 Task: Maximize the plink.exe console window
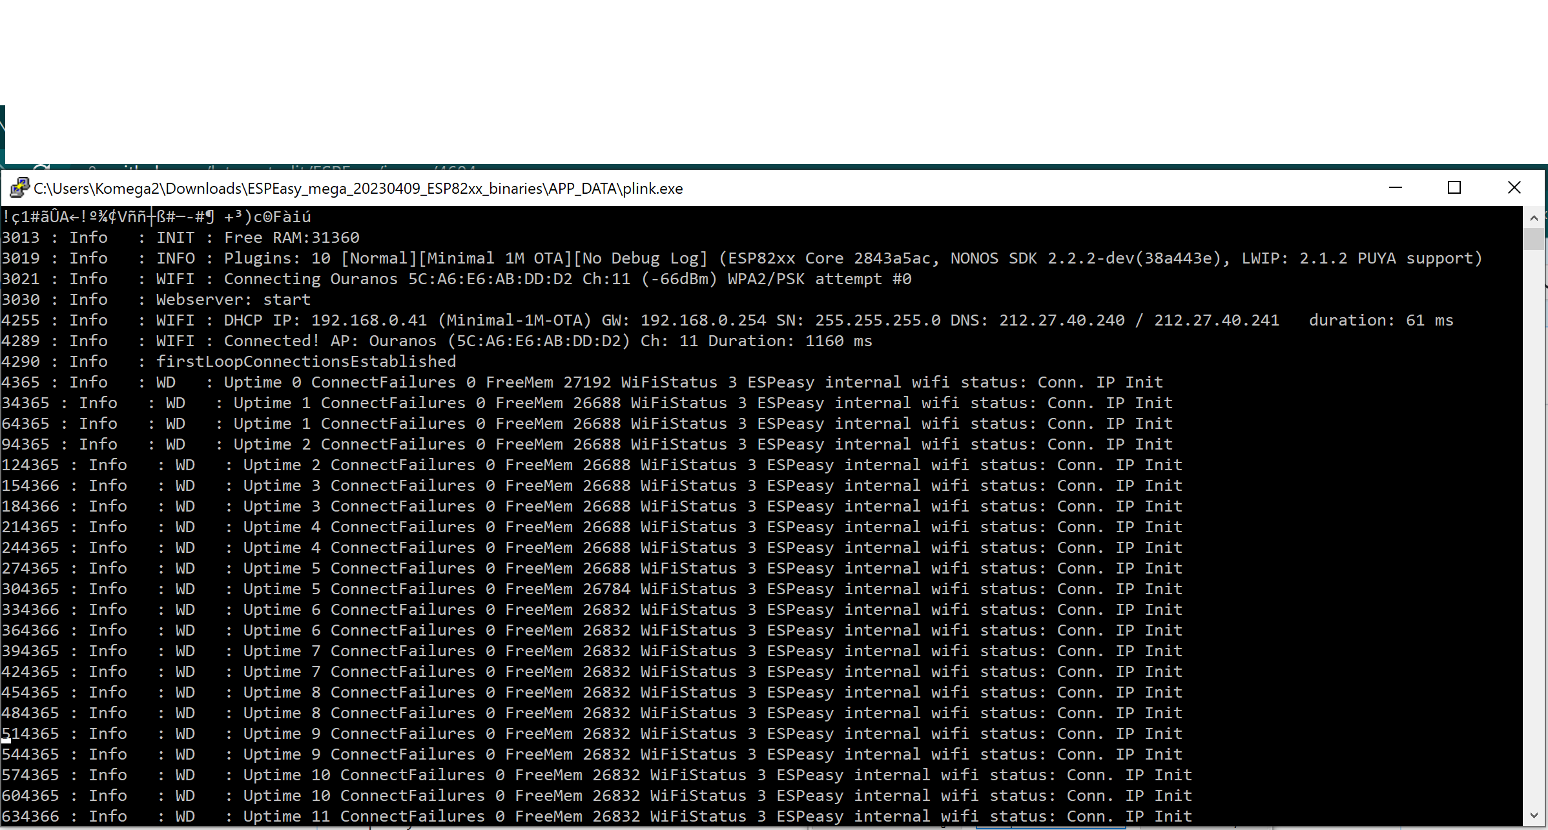pyautogui.click(x=1454, y=187)
